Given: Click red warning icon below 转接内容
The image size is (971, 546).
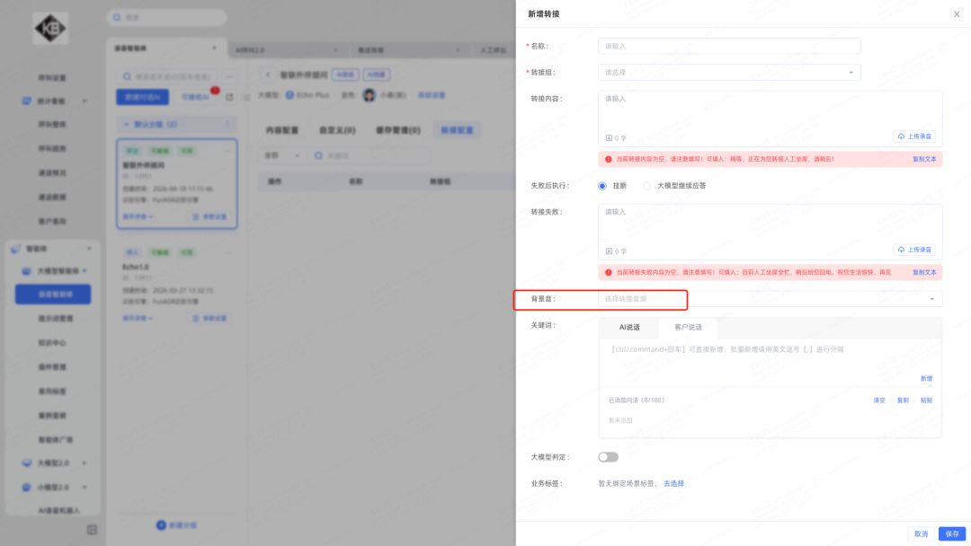Looking at the screenshot, I should (x=609, y=159).
